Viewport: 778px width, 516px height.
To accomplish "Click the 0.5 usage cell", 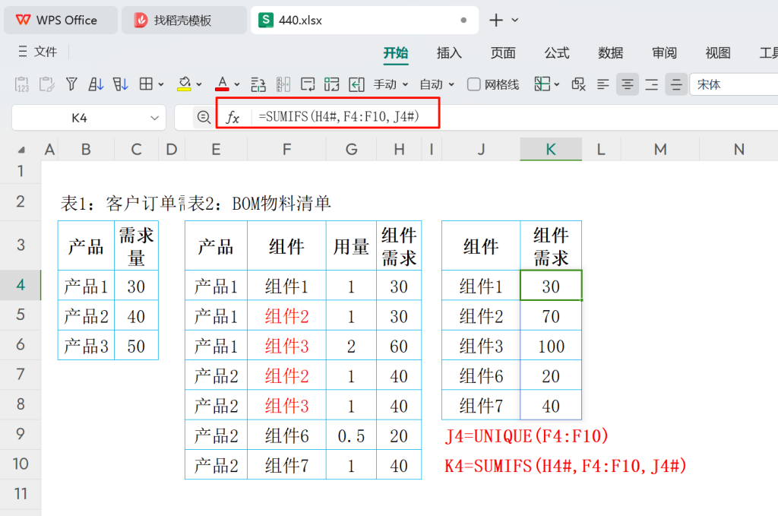I will pos(351,435).
